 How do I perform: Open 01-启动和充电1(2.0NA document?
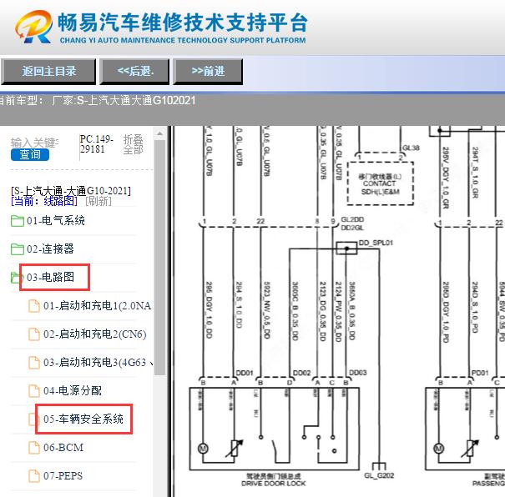[98, 305]
